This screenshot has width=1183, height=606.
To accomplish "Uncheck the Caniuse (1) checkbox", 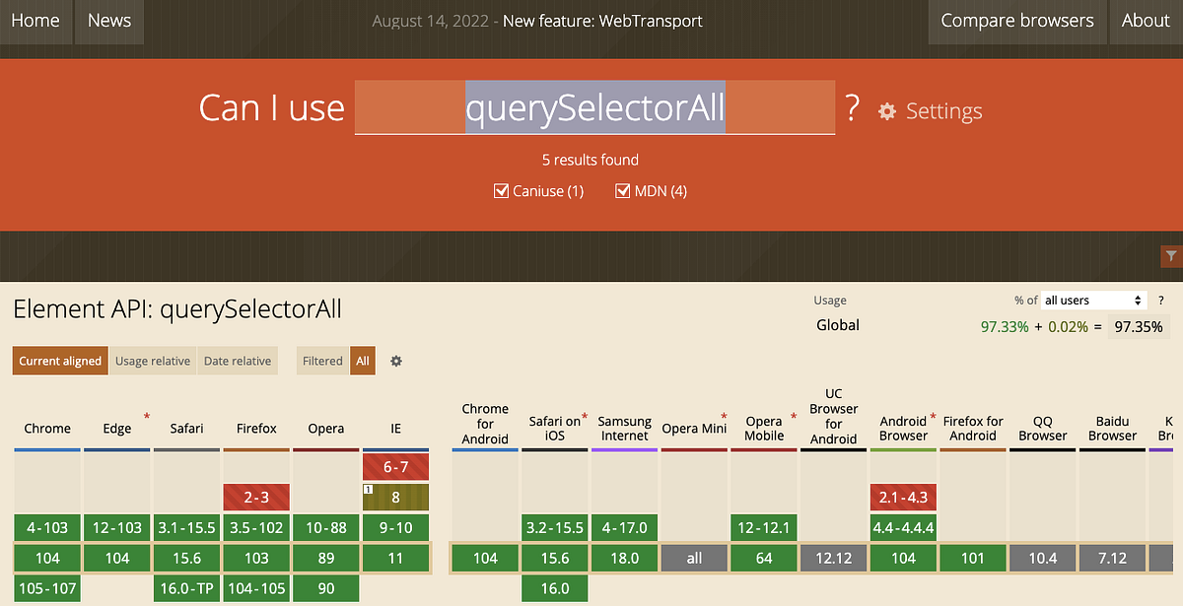I will pyautogui.click(x=502, y=190).
